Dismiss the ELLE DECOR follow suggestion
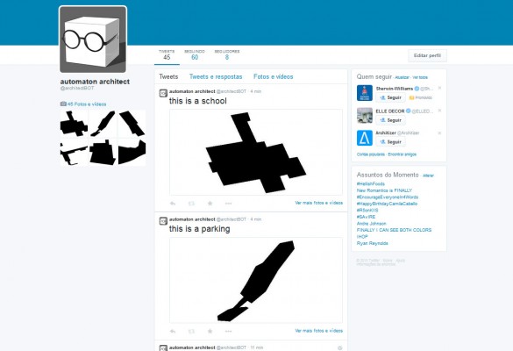The image size is (513, 351). [439, 111]
